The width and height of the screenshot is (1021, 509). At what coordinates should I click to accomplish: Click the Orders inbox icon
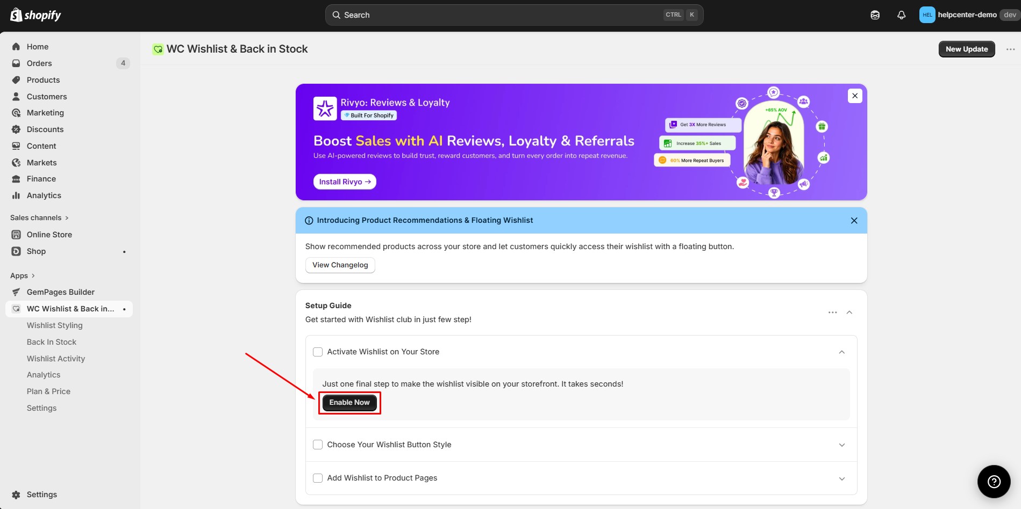pos(16,63)
